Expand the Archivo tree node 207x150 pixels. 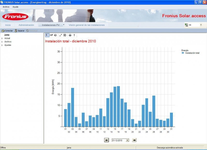click(x=2, y=42)
